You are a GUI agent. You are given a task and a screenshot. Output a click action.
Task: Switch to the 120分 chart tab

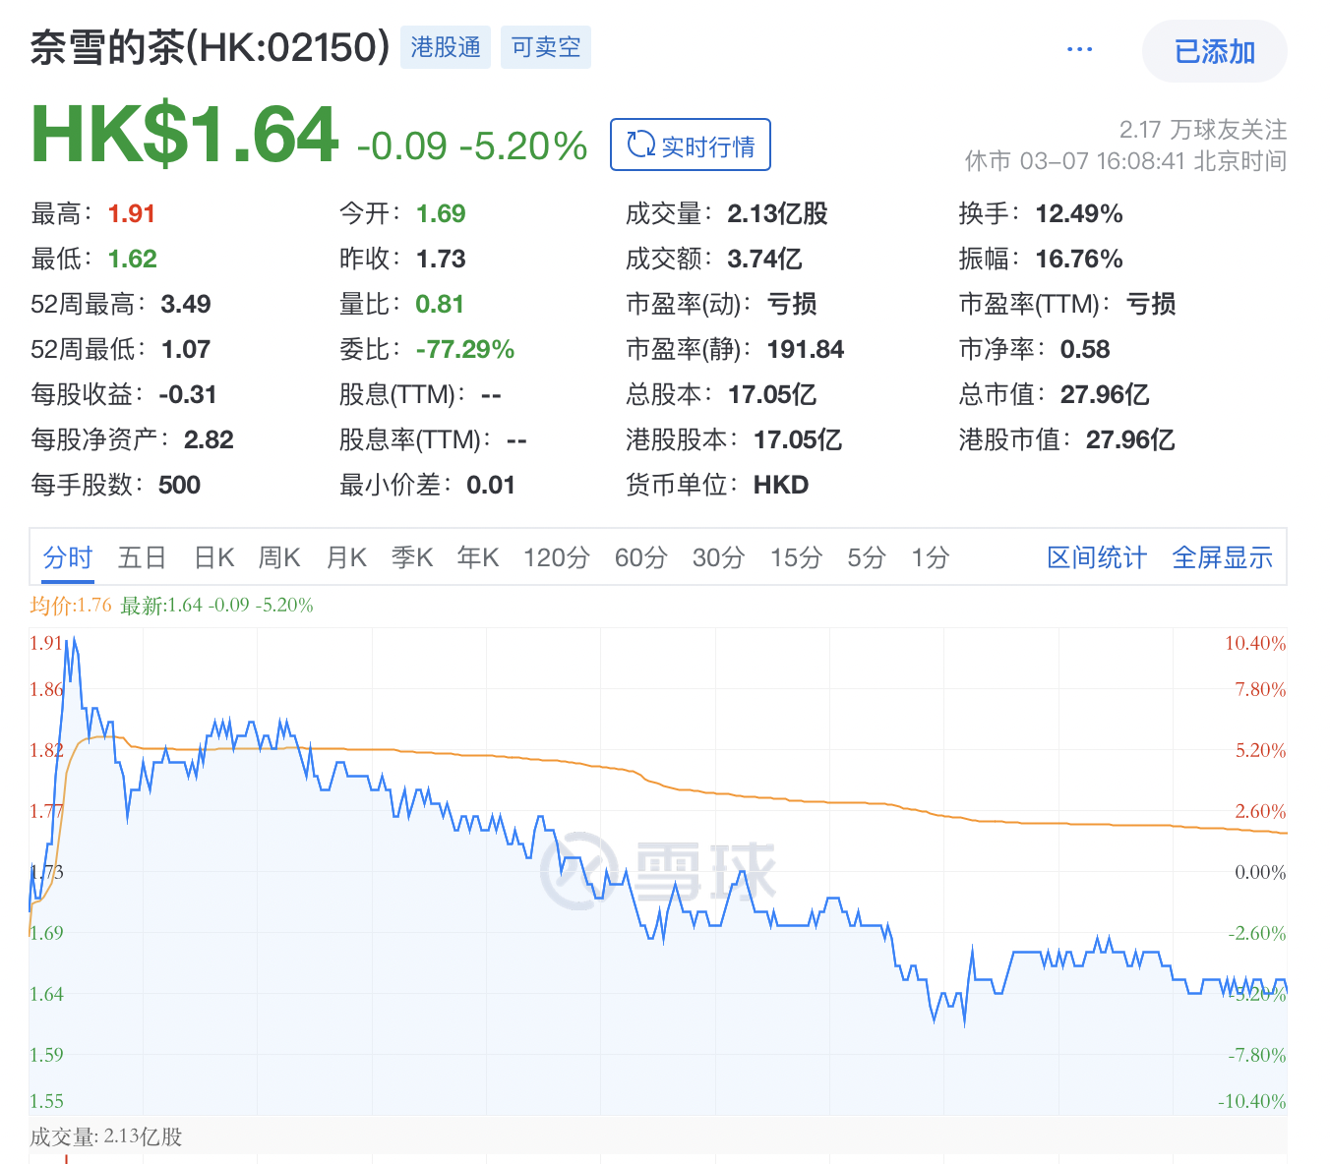point(556,557)
